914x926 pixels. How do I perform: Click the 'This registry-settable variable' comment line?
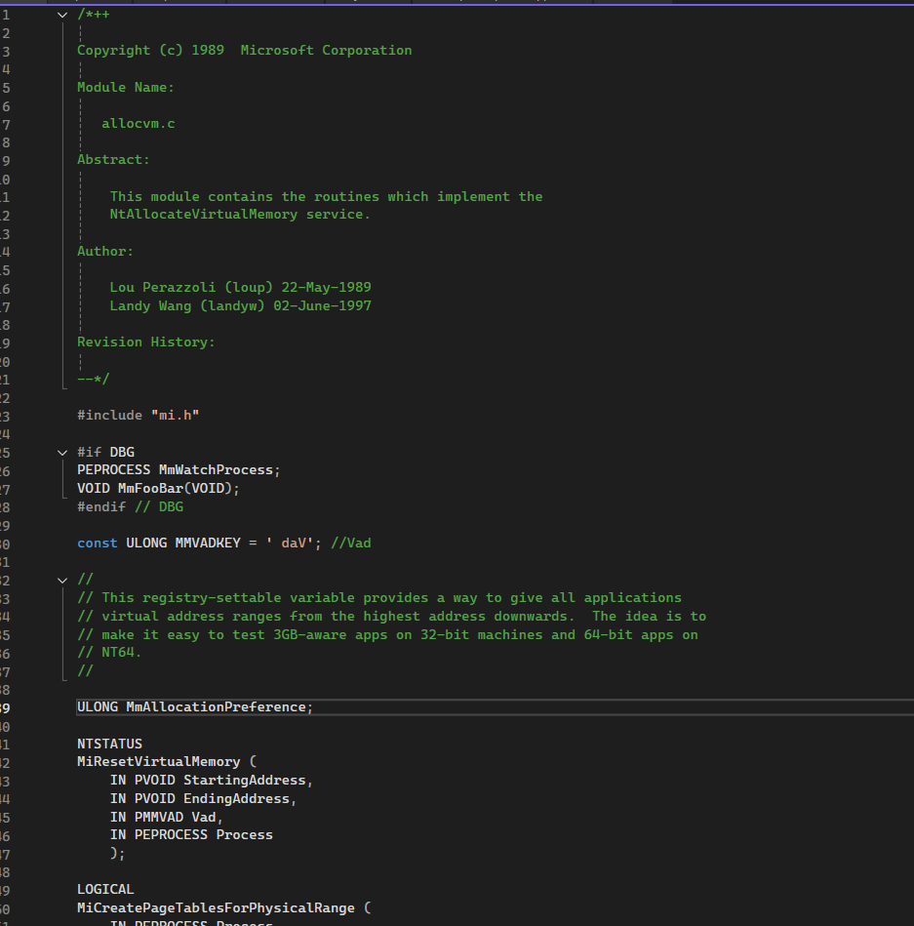coord(379,598)
